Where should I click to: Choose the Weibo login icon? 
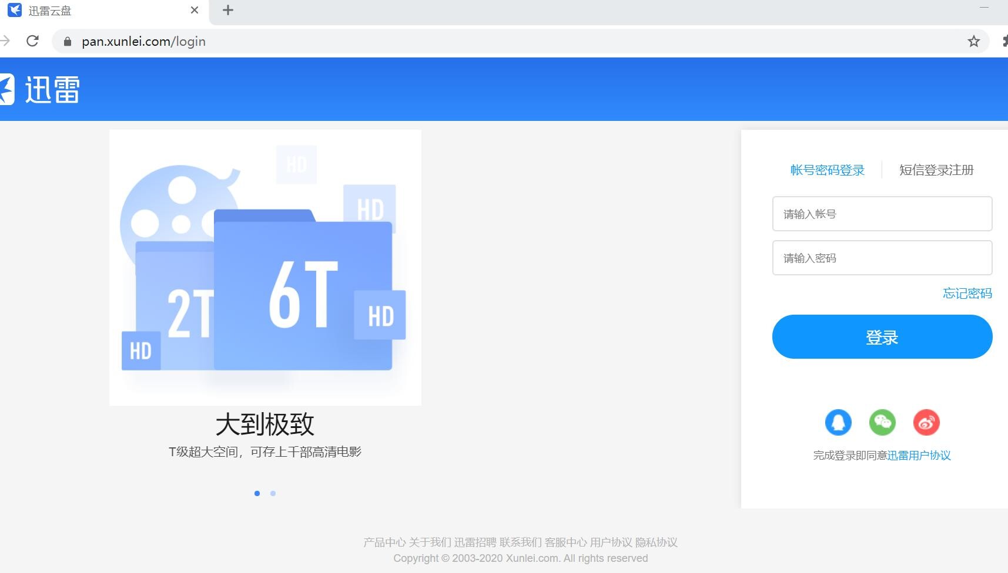pos(926,422)
